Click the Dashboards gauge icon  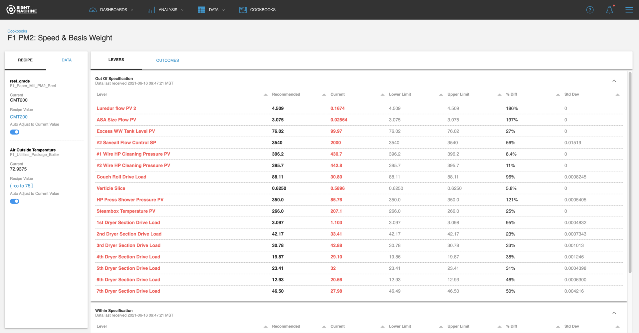(x=93, y=10)
